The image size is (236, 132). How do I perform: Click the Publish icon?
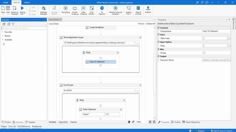click(148, 8)
